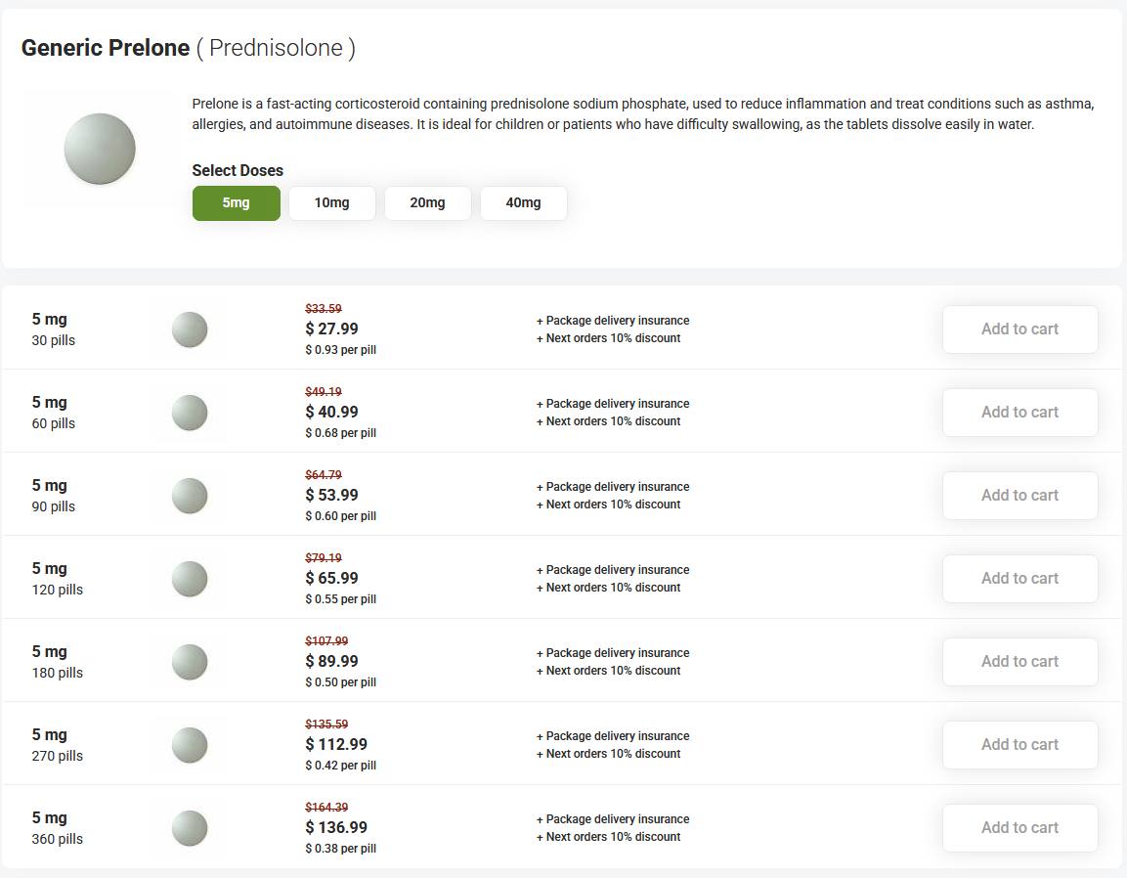Click the '$ 0.55 per pill' text
Viewport: 1127px width, 878px height.
point(341,599)
